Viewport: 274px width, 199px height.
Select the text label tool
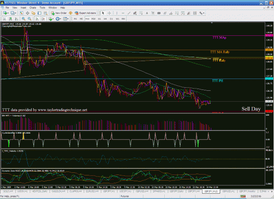(147, 13)
